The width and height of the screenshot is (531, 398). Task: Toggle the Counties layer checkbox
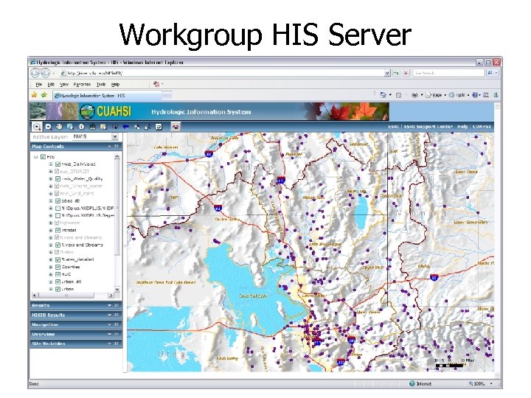coord(58,267)
